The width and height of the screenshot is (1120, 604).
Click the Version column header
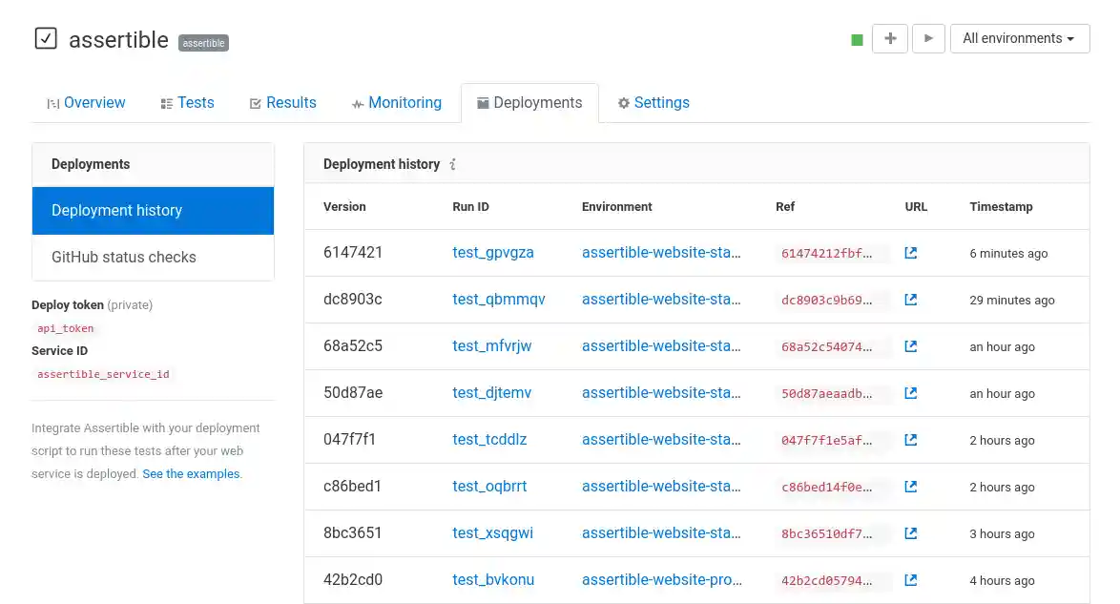[x=344, y=206]
